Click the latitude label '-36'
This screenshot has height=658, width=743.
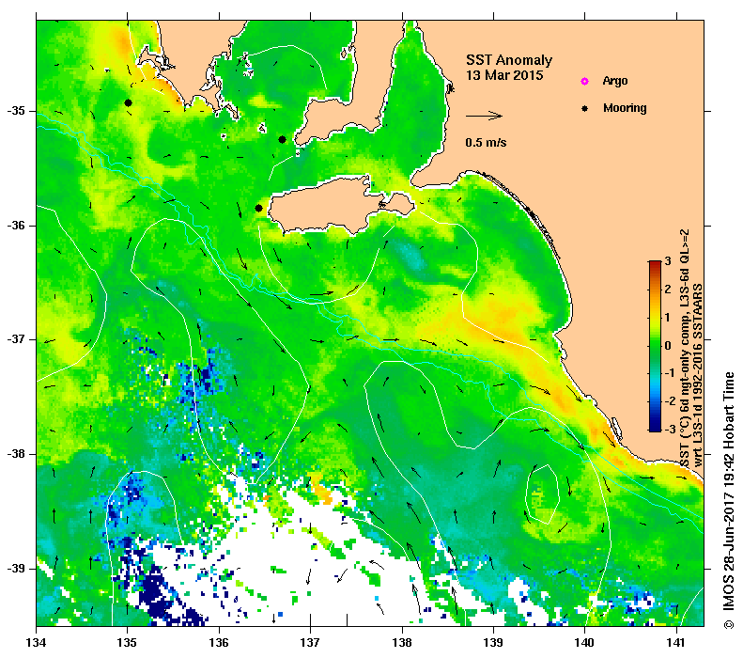[16, 226]
